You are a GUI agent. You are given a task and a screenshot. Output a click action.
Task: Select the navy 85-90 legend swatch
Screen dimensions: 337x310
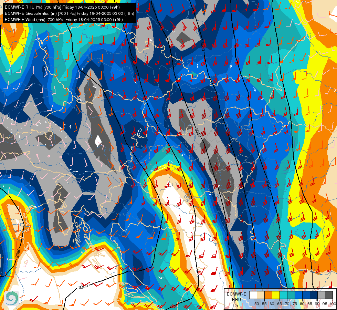(x=314, y=295)
